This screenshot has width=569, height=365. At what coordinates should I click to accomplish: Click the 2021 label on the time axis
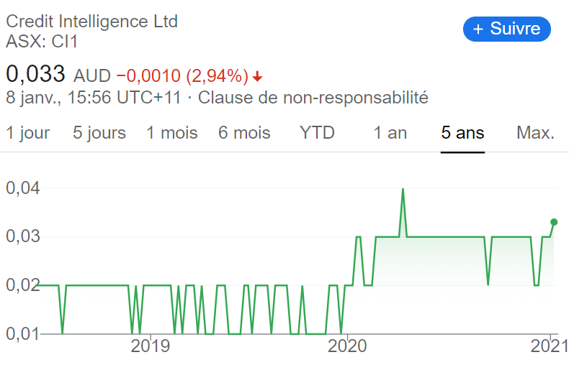click(x=550, y=346)
